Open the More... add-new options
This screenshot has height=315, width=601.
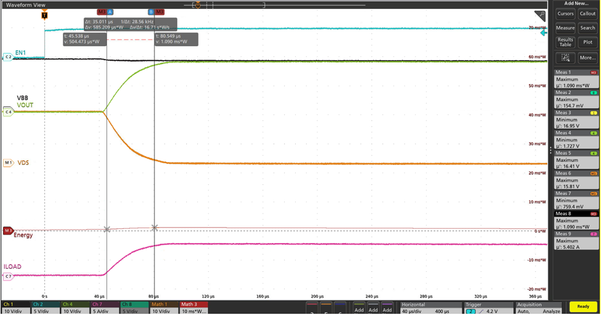pos(587,58)
